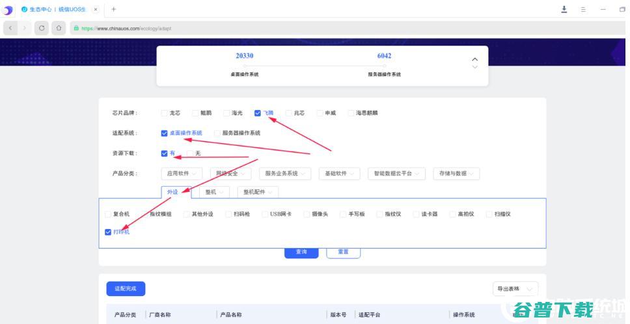Click the 查询 search button
630x324 pixels.
301,252
